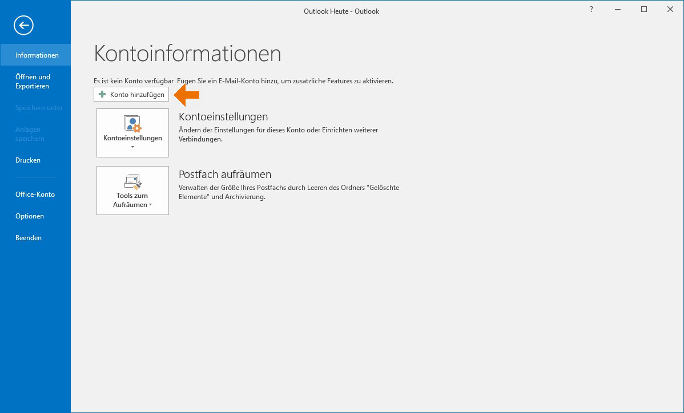684x413 pixels.
Task: Click the 'Outlook Heute - Outlook' window title
Action: click(x=341, y=11)
